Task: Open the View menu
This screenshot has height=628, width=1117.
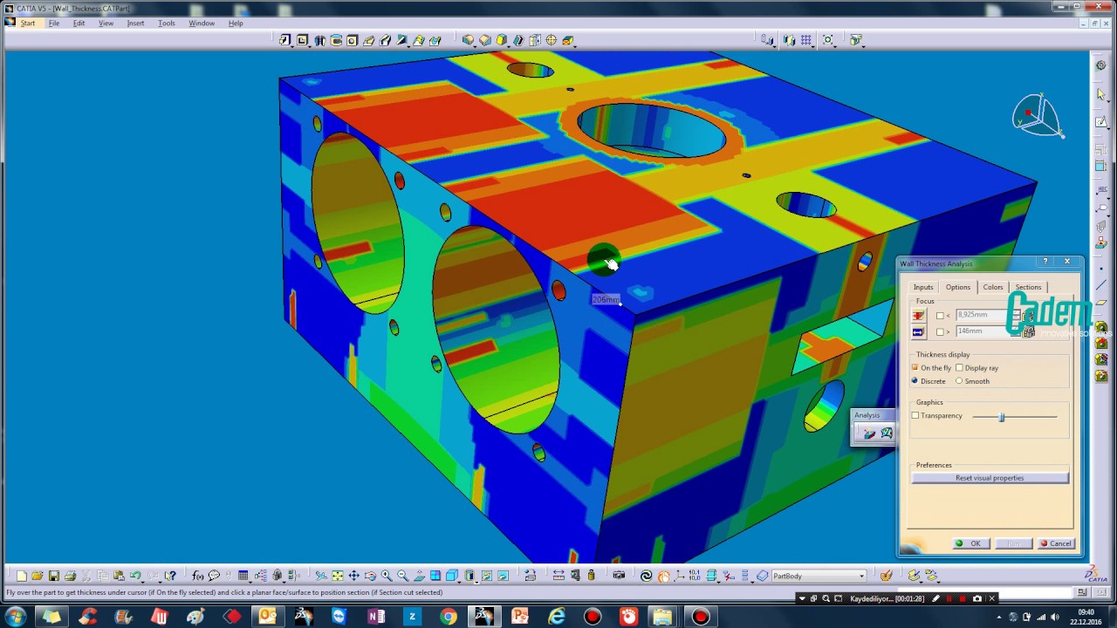Action: coord(106,24)
